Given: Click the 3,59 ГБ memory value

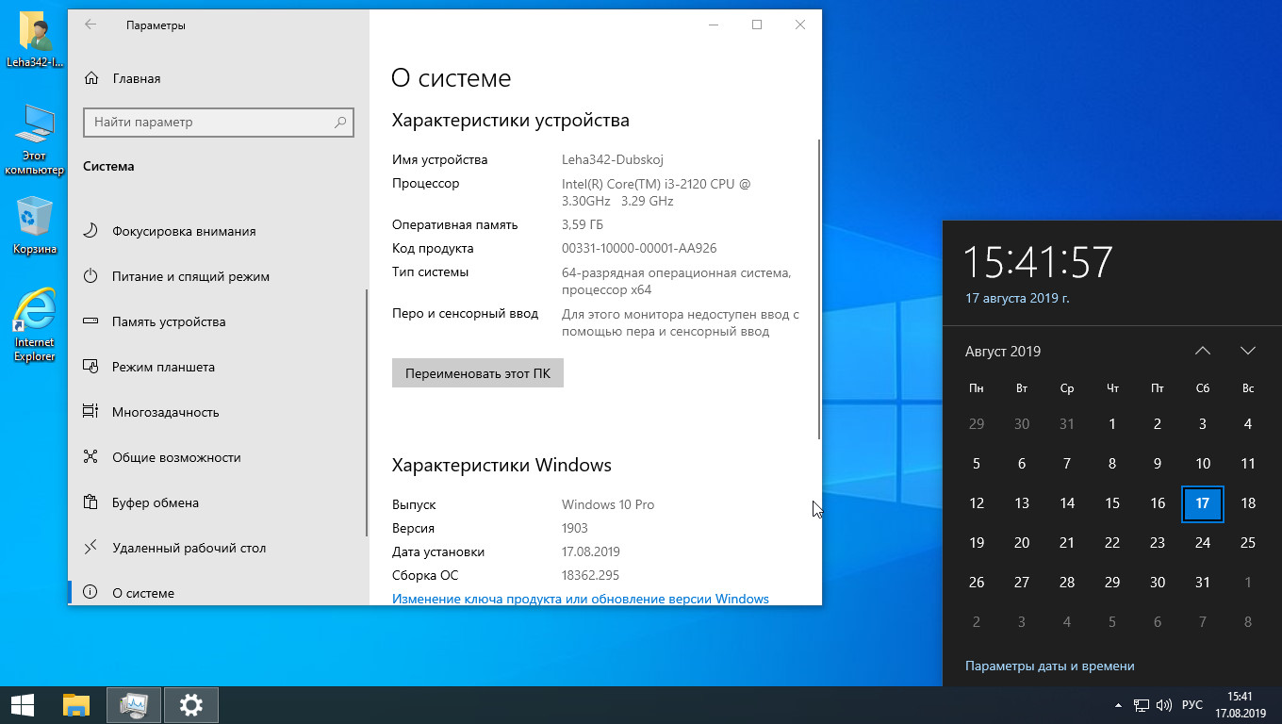Looking at the screenshot, I should 583,225.
